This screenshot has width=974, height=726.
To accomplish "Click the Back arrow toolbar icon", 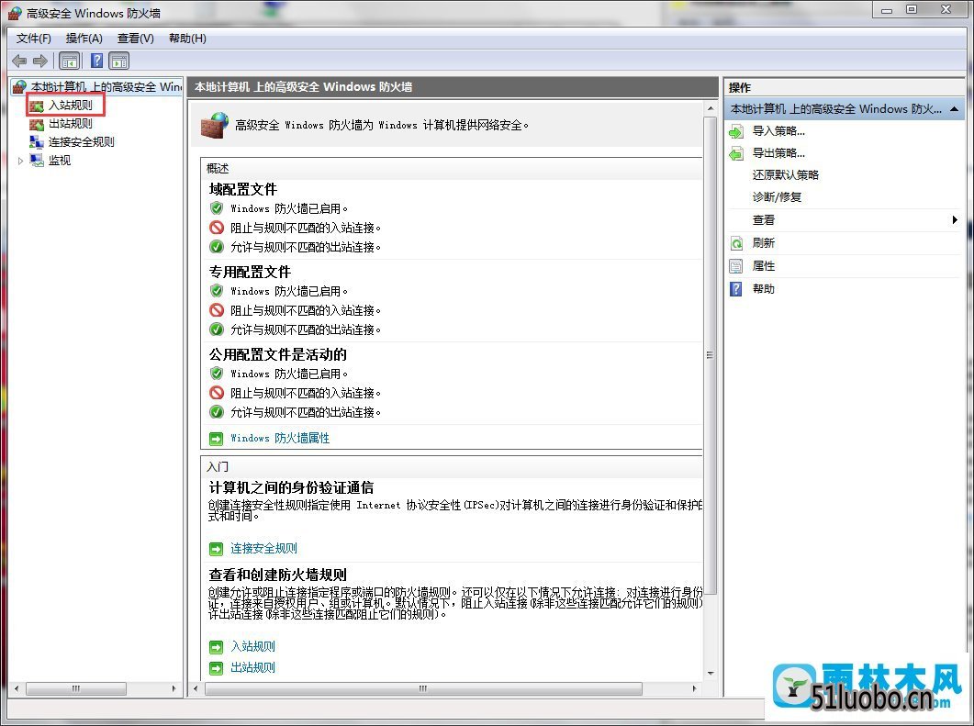I will click(x=19, y=61).
